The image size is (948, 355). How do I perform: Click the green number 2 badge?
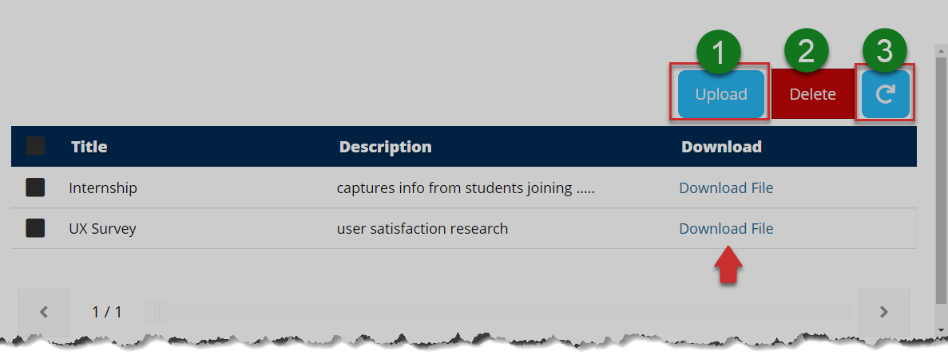coord(807,53)
